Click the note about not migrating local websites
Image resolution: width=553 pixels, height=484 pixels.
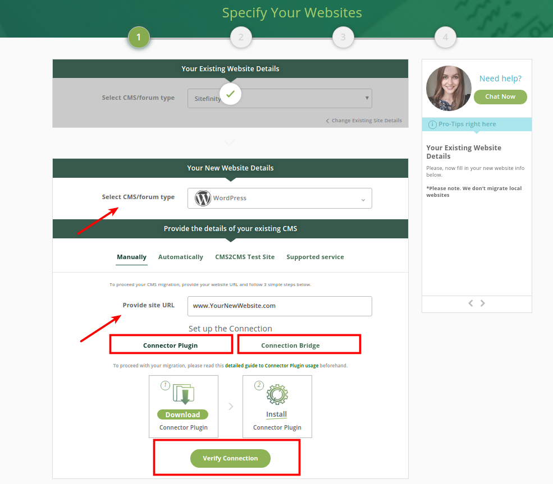(x=474, y=192)
